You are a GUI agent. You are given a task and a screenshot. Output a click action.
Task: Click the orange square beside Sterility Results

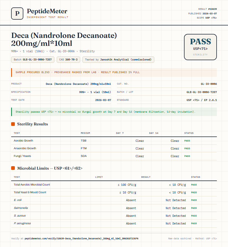pos(13,124)
